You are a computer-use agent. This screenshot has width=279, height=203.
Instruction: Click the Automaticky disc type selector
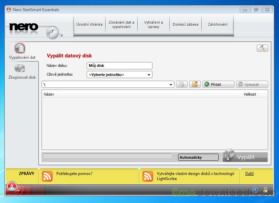pyautogui.click(x=198, y=157)
